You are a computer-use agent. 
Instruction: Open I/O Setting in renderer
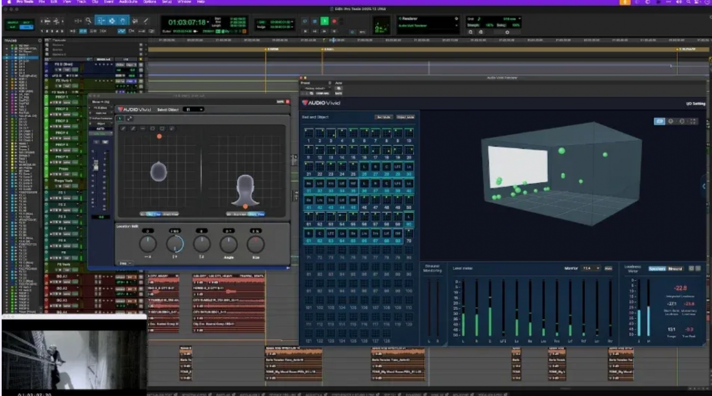coord(695,104)
